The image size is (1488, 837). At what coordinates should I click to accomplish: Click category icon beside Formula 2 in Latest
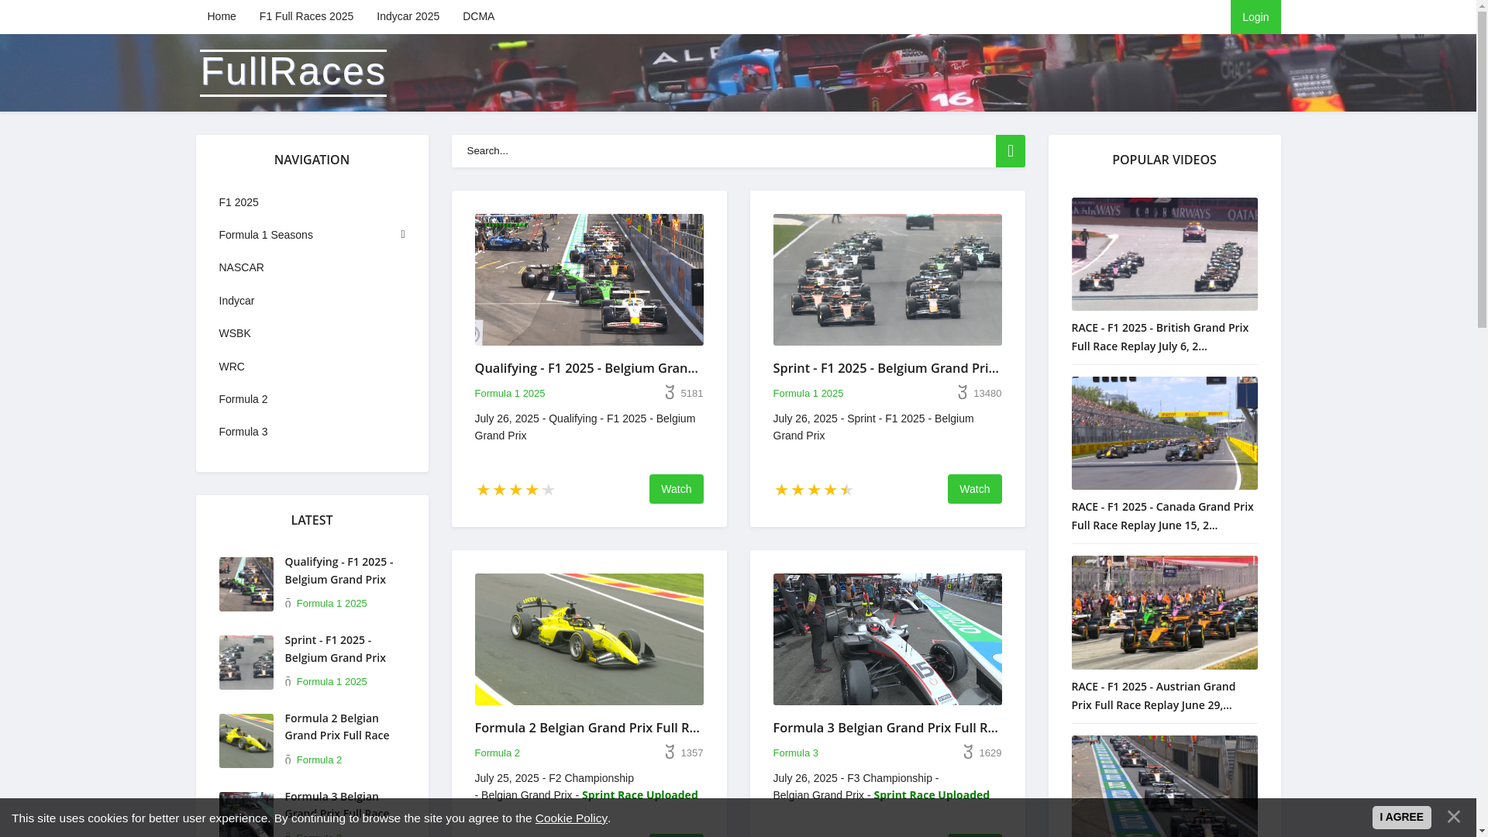pyautogui.click(x=288, y=760)
